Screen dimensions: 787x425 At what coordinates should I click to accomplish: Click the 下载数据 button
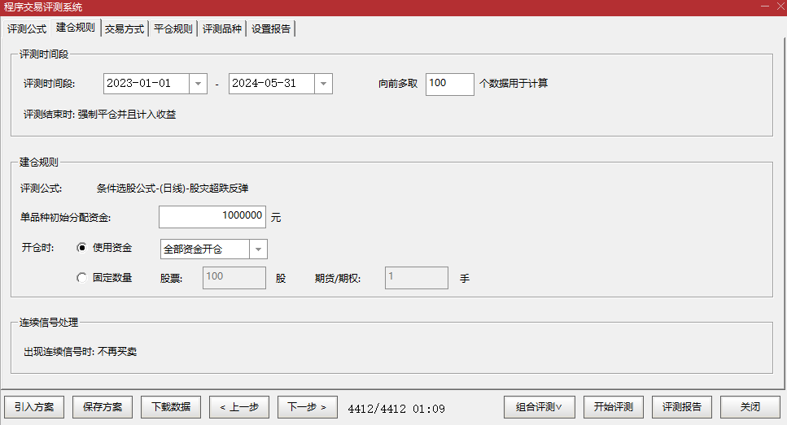tap(171, 407)
